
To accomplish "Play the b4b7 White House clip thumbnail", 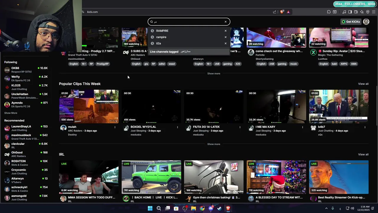I will tap(339, 106).
